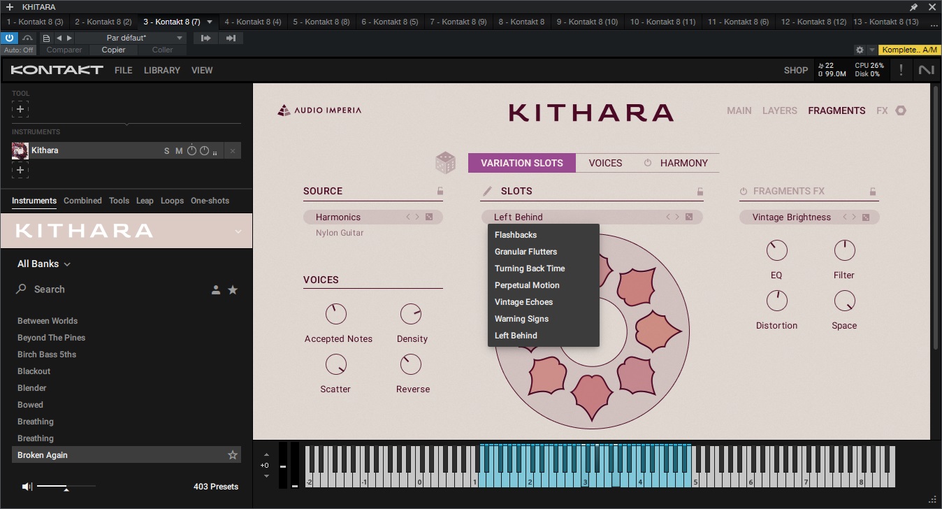The height and width of the screenshot is (509, 942).
Task: Click the Copier button
Action: click(x=113, y=50)
